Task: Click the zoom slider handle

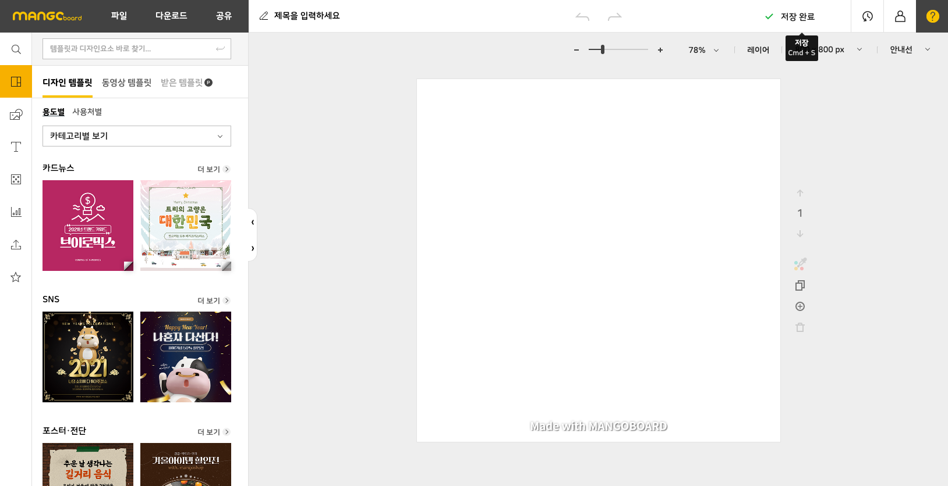Action: 603,49
